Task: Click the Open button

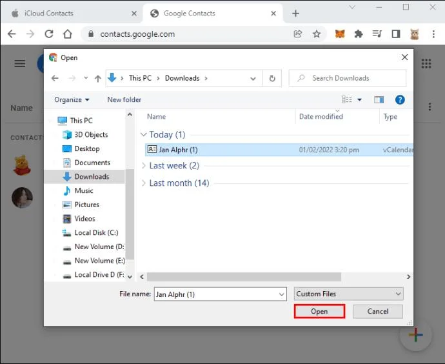Action: 319,311
